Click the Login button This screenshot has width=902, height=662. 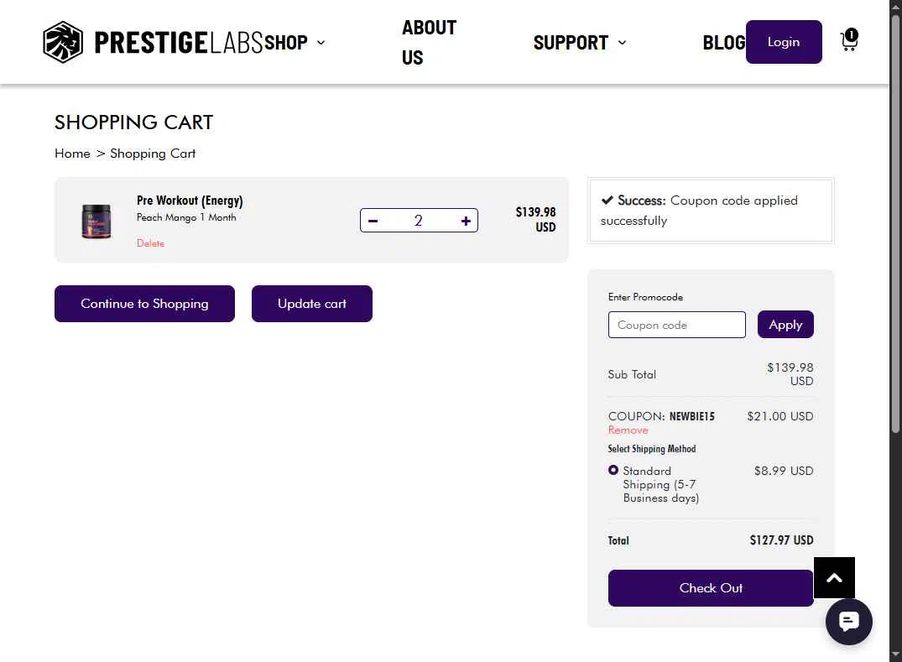point(784,42)
